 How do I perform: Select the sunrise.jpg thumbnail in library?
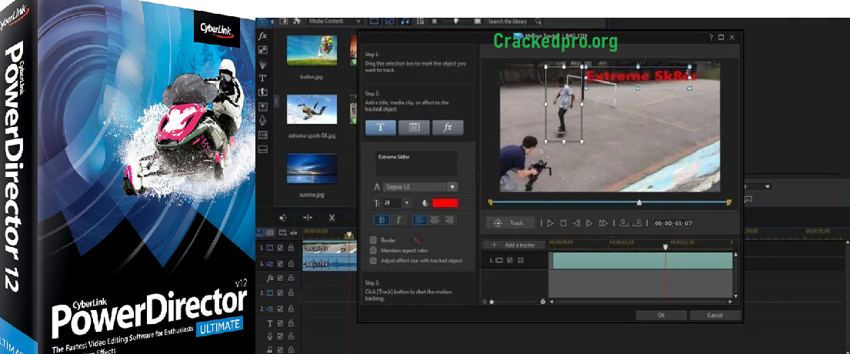[312, 167]
